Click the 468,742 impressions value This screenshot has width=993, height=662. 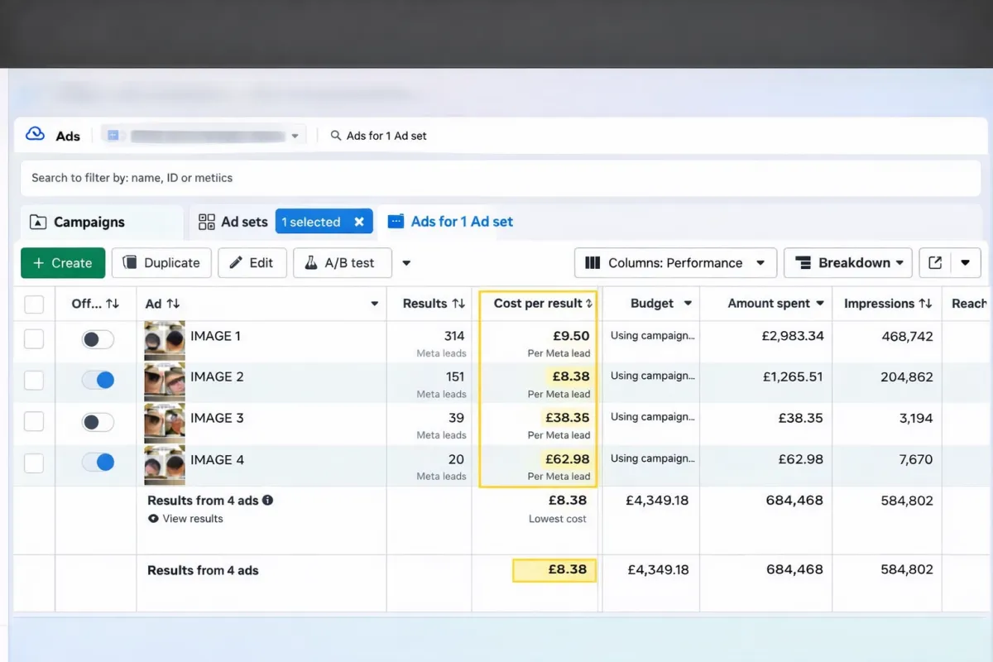[905, 337]
